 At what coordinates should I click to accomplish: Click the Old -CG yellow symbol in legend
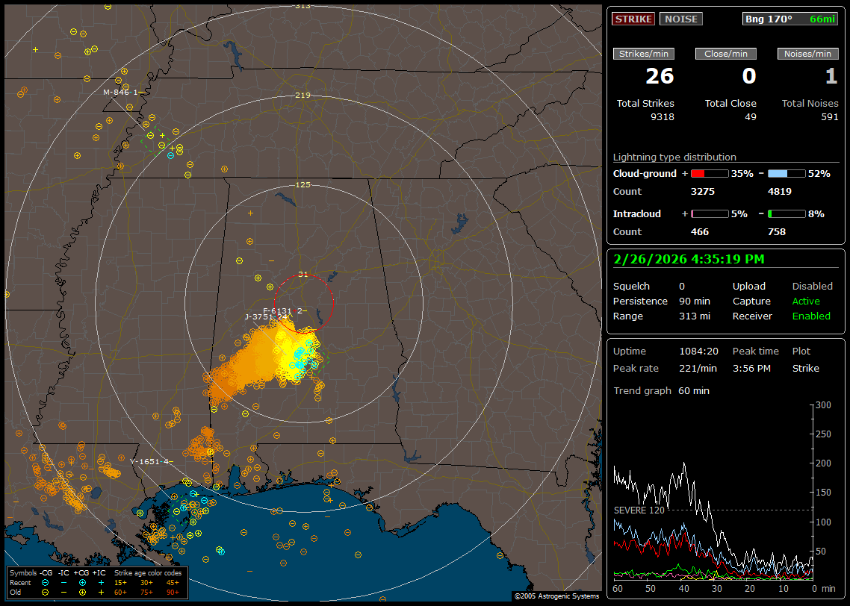(46, 591)
